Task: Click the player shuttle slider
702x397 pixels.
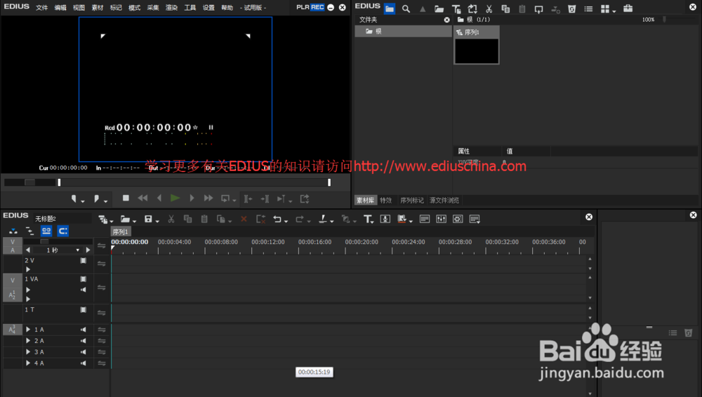Action: (x=29, y=182)
